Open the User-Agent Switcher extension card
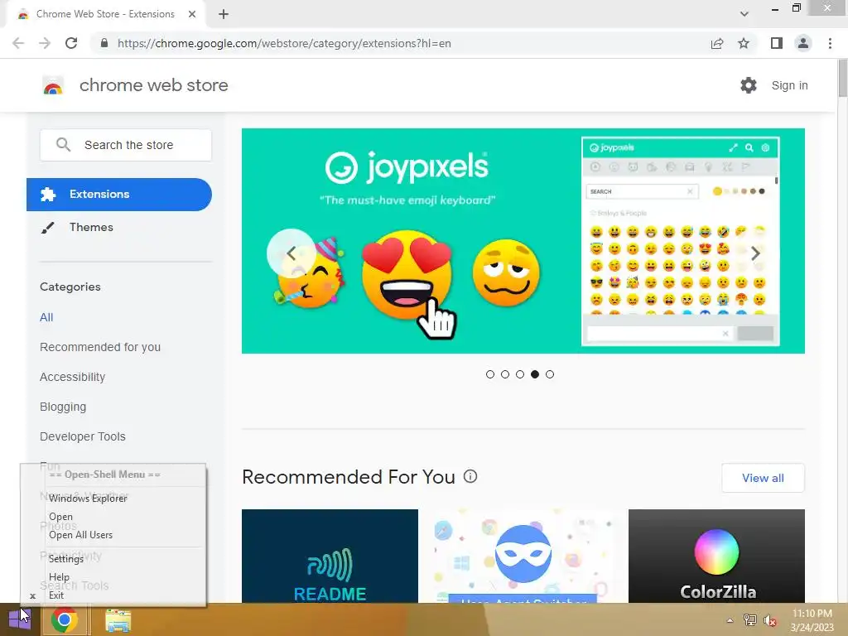 [523, 556]
